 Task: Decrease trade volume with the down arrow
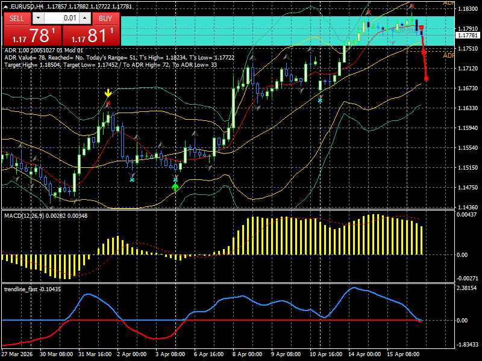click(x=38, y=18)
